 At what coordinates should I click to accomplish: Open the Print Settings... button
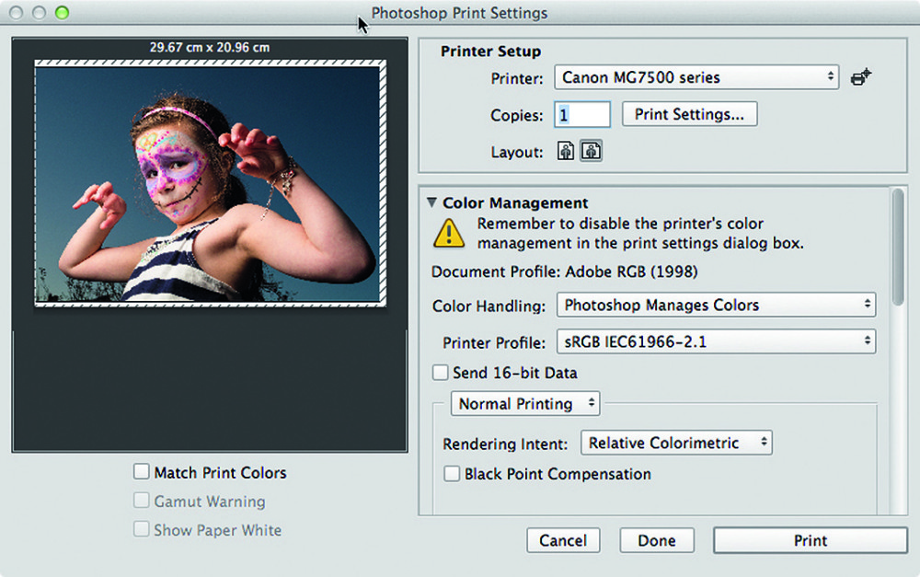coord(689,114)
